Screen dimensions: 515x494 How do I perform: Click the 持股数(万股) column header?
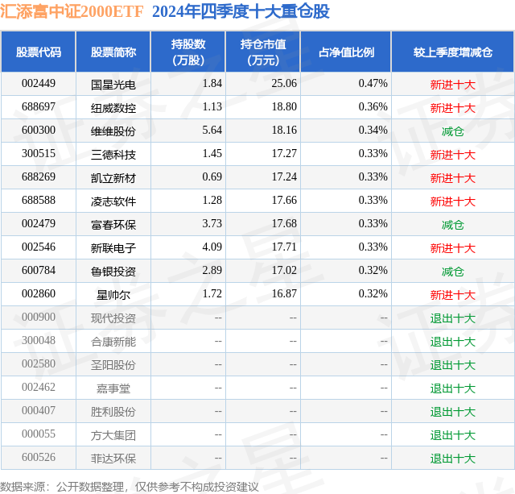188,52
